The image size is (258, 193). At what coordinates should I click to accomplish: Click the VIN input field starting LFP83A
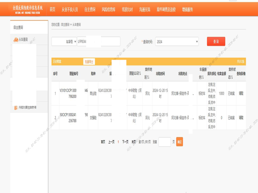click(x=99, y=41)
